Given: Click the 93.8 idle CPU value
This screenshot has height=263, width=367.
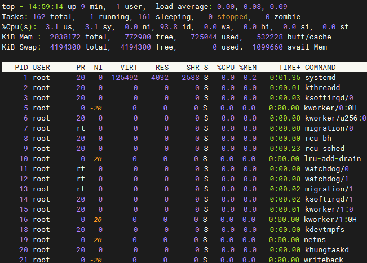Looking at the screenshot, I should pos(169,27).
